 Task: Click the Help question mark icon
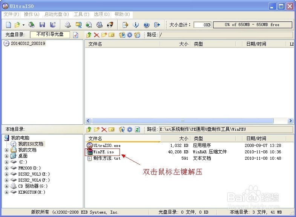[146, 25]
